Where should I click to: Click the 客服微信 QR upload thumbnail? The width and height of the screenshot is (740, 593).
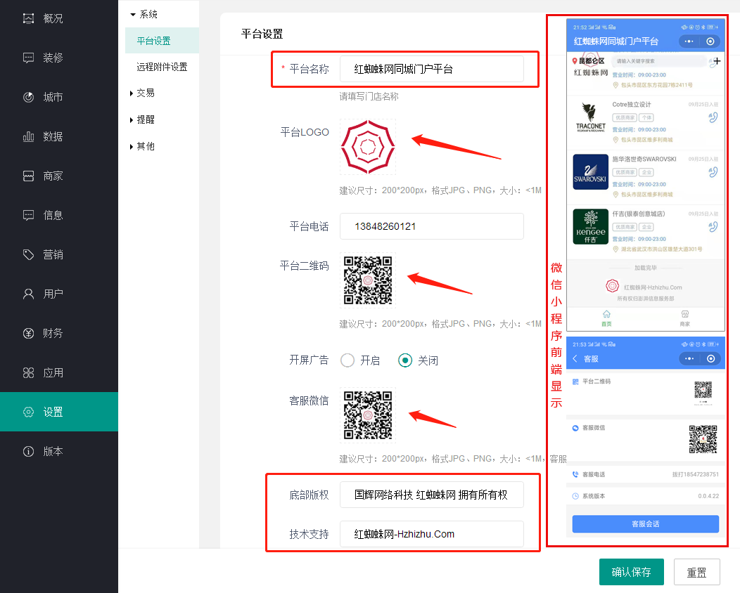(368, 415)
